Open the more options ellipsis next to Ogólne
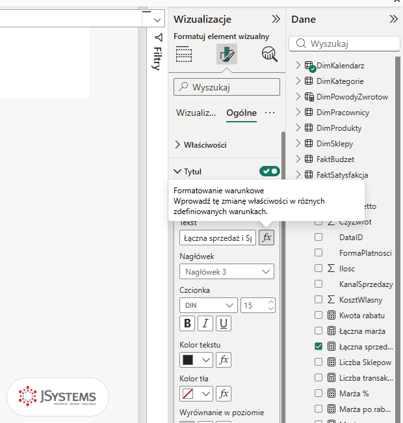The width and height of the screenshot is (403, 423). [x=270, y=113]
